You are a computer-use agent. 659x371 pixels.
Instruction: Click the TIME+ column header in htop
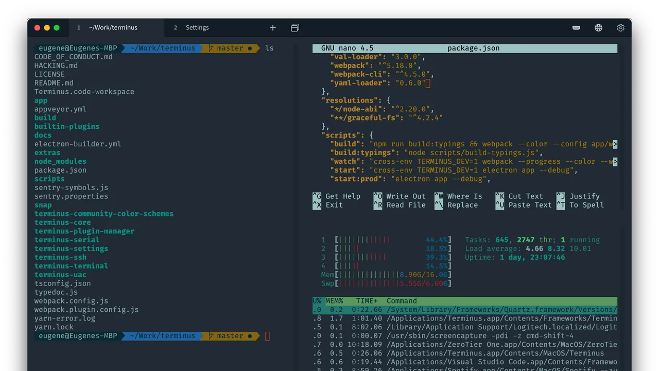[367, 301]
